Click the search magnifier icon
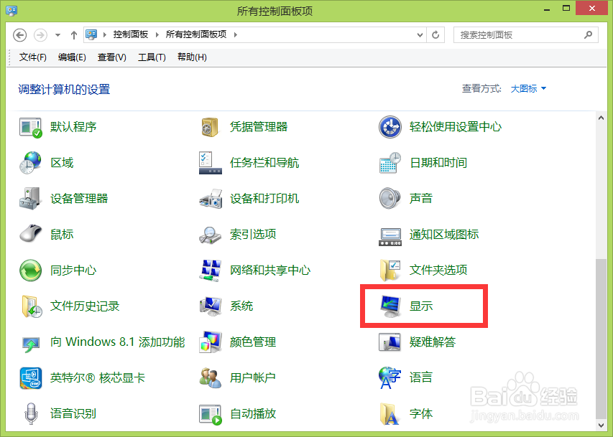The image size is (613, 437). [588, 34]
